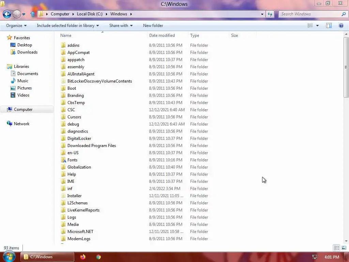Switch to large icons view in status bar
Image resolution: width=349 pixels, height=262 pixels.
click(344, 248)
